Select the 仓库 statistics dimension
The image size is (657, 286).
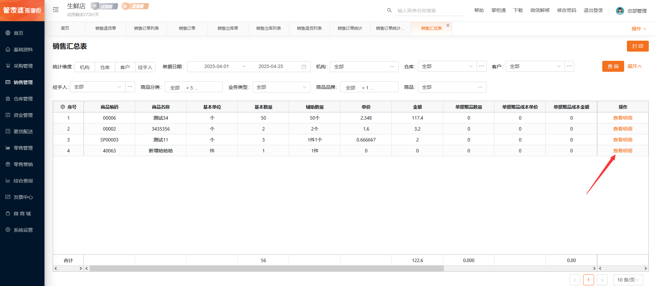tap(105, 67)
